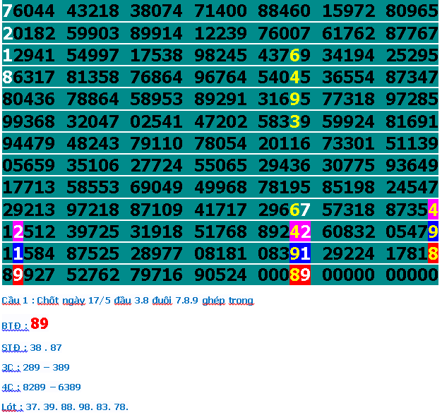Click number 59903 in the second row

(x=93, y=34)
